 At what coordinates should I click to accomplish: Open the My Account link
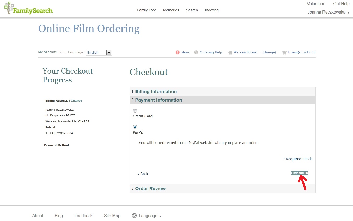47,52
